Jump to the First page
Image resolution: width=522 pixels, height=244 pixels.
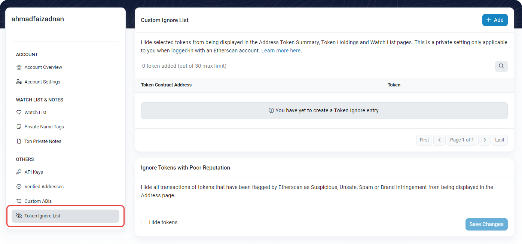pos(424,140)
